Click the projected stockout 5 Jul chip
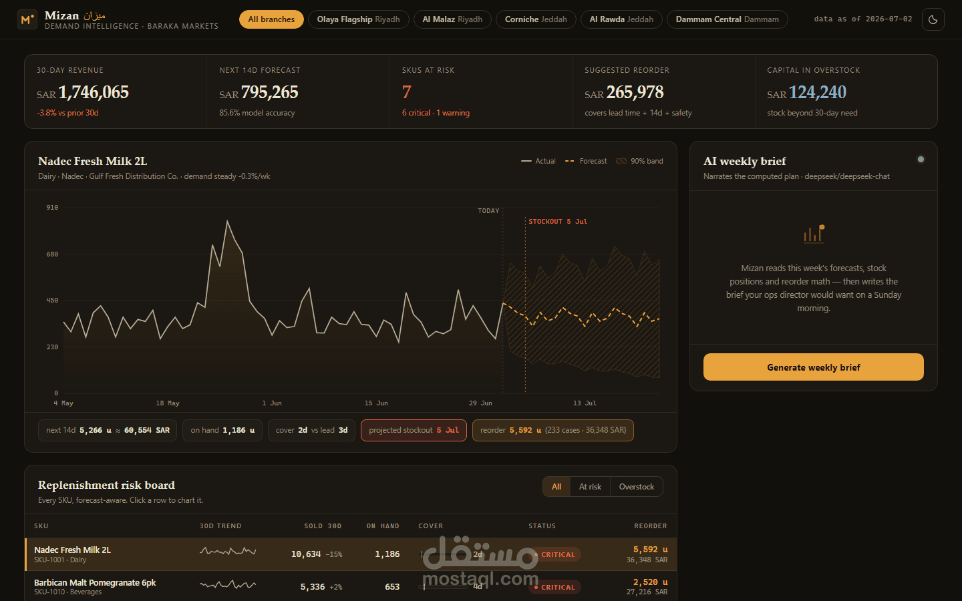This screenshot has width=962, height=601. 414,430
